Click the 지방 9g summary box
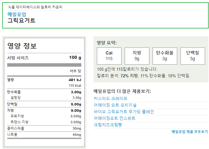This screenshot has height=149, width=209. click(x=137, y=56)
